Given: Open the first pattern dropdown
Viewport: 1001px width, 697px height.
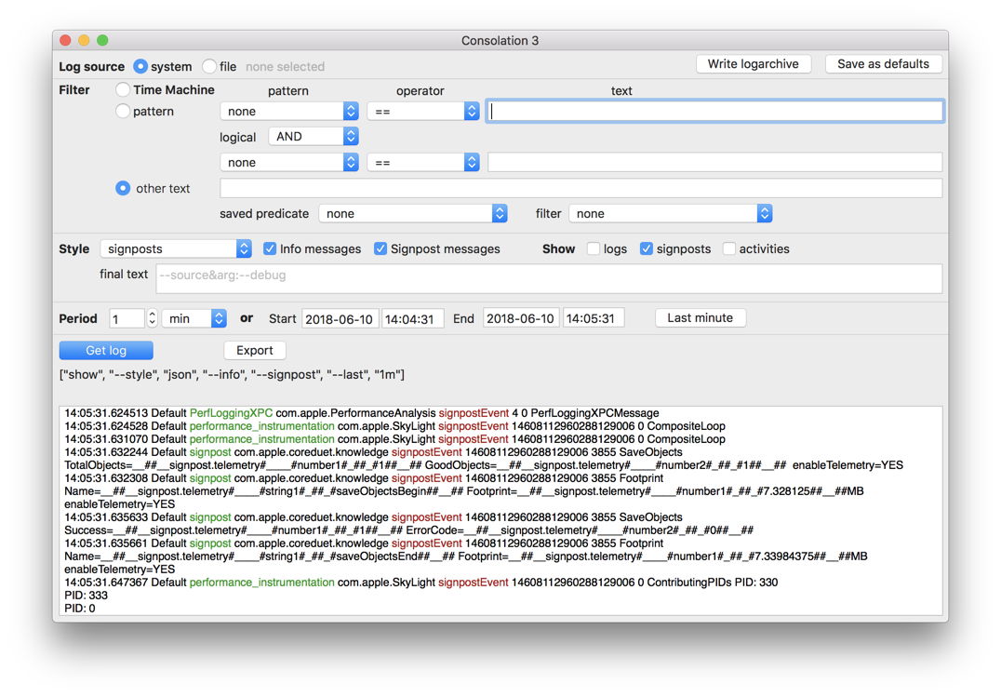Looking at the screenshot, I should (x=288, y=112).
